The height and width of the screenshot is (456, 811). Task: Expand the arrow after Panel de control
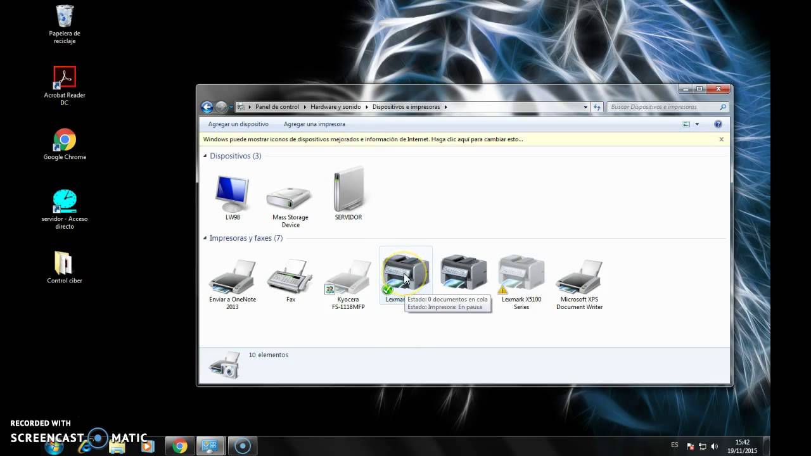tap(304, 107)
